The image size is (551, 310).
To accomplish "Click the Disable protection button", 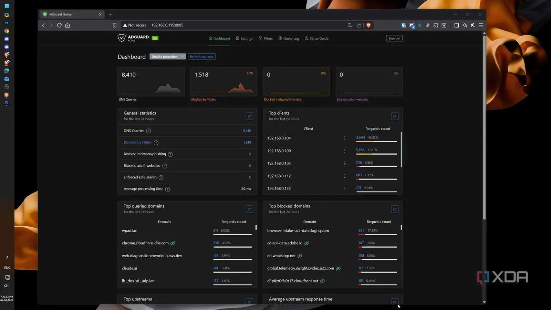I will 165,56.
